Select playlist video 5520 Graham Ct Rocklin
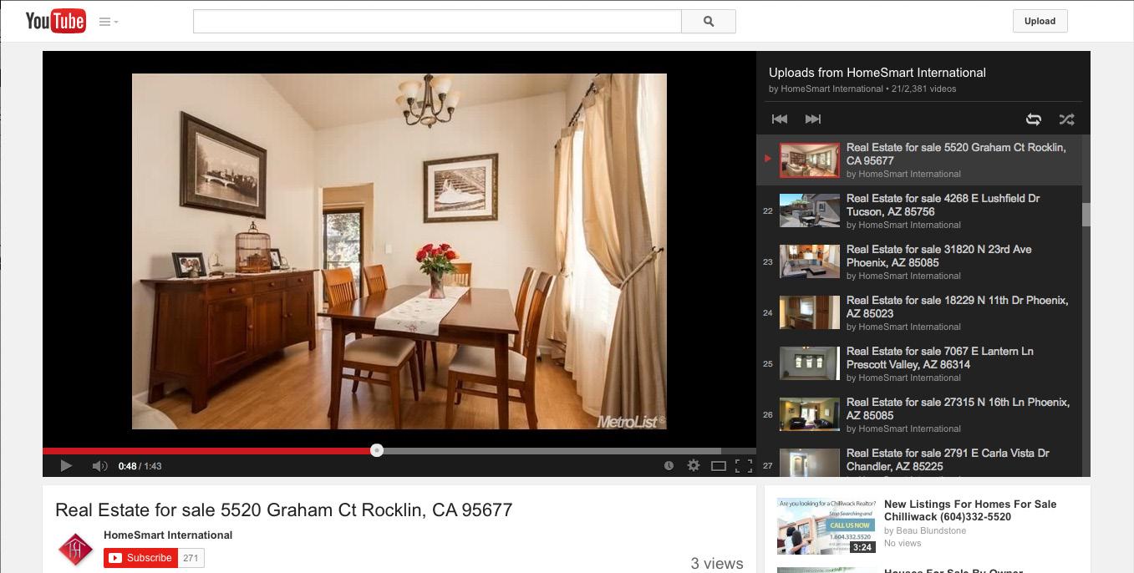The height and width of the screenshot is (573, 1134). pyautogui.click(x=919, y=160)
